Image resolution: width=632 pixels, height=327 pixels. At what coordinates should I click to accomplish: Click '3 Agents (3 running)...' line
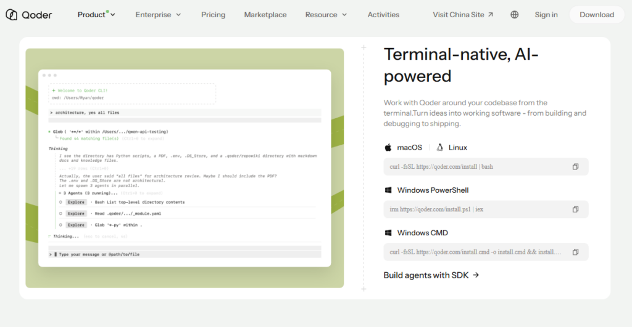pyautogui.click(x=91, y=193)
